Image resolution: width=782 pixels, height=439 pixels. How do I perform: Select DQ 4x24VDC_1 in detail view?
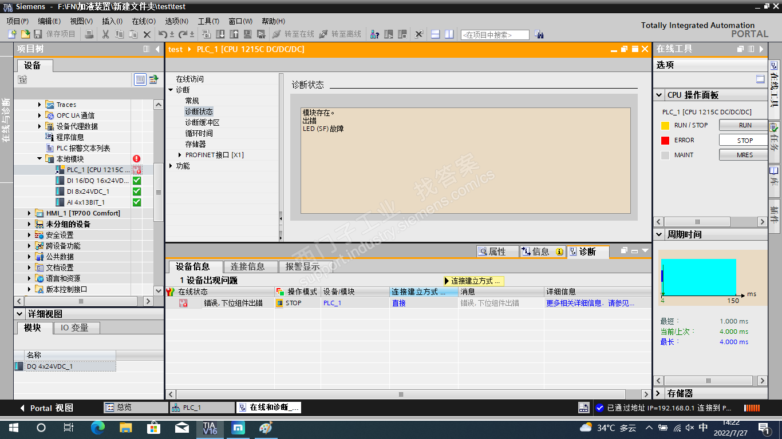pyautogui.click(x=65, y=366)
